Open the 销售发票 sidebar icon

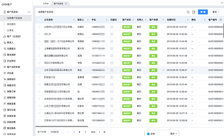coord(5,103)
